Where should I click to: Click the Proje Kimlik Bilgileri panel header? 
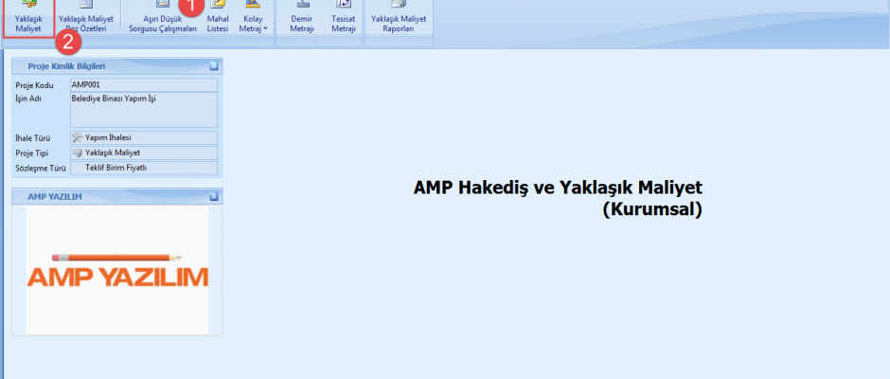pos(104,65)
